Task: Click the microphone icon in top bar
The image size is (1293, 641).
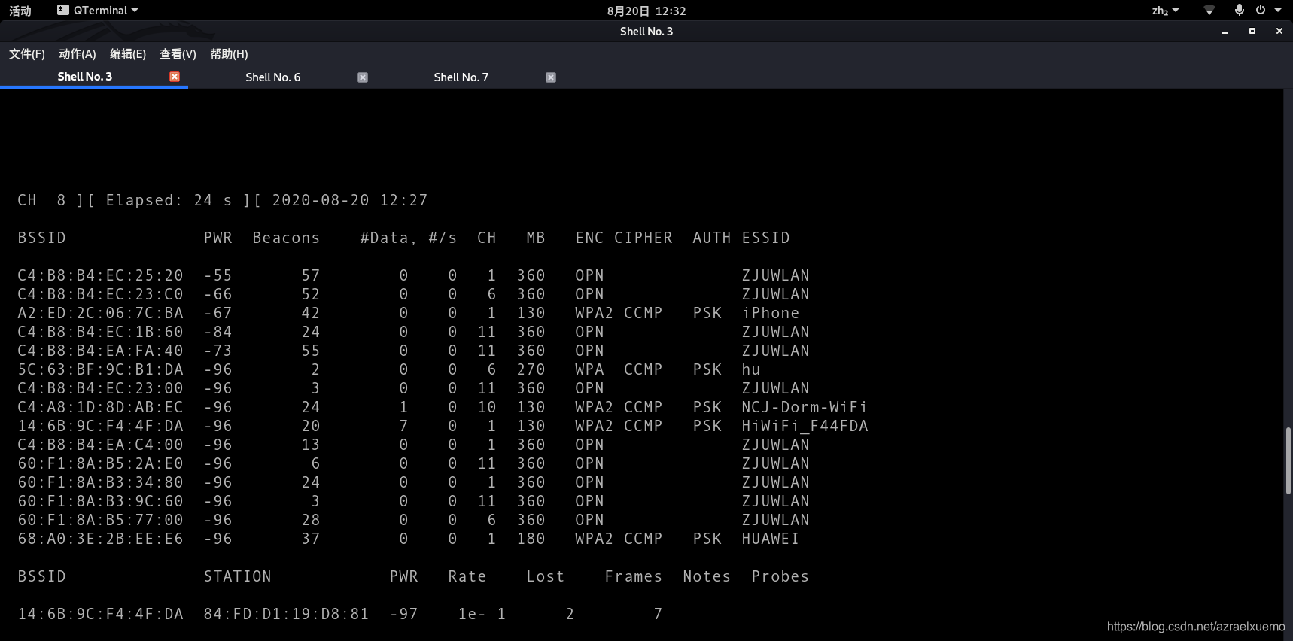Action: pos(1239,10)
